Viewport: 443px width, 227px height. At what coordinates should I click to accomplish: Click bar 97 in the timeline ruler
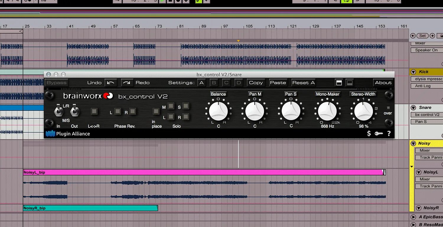[226, 26]
